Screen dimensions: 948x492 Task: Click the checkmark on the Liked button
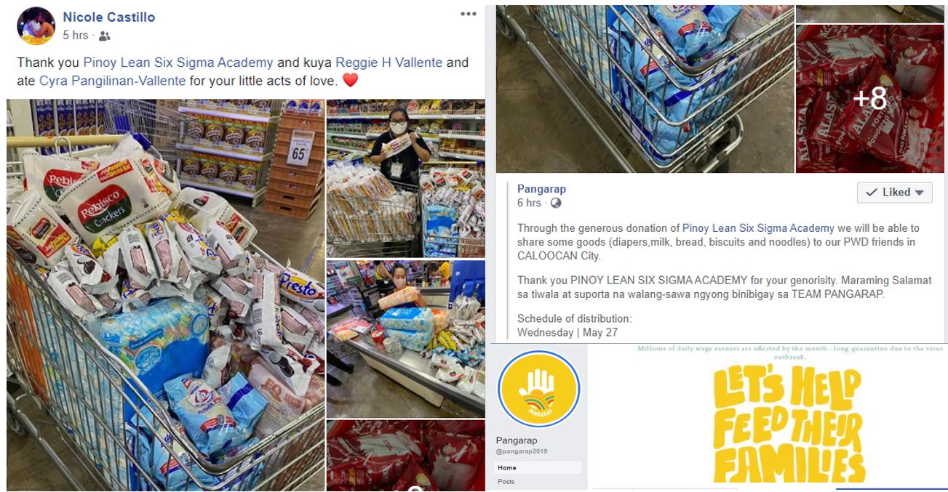coord(872,193)
